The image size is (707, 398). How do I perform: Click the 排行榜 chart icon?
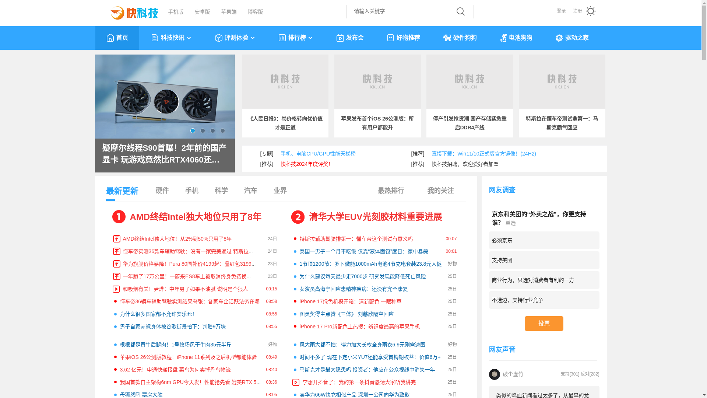point(282,38)
